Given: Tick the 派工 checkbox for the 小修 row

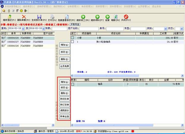Looking at the screenshot, I should pyautogui.click(x=73, y=38).
